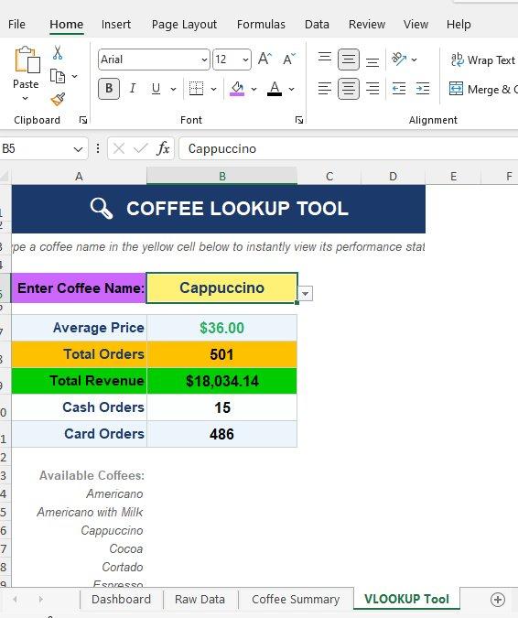Open the coffee name validation dropdown arrow
Viewport: 518px width, 618px height.
pyautogui.click(x=306, y=294)
